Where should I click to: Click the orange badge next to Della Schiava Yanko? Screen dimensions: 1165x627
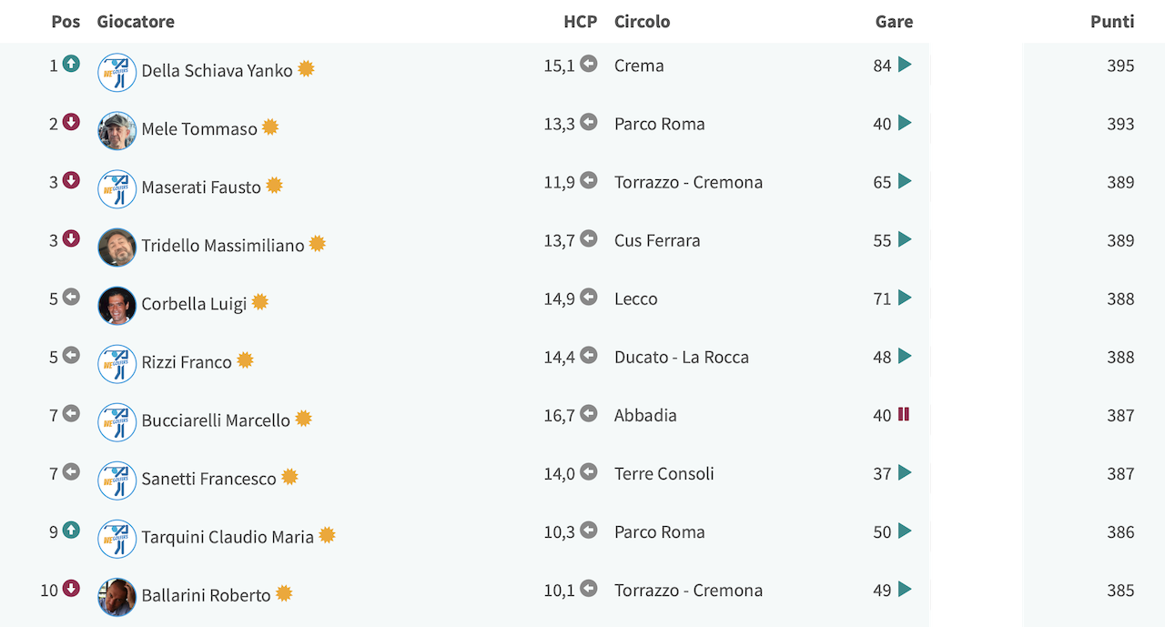[x=306, y=68]
